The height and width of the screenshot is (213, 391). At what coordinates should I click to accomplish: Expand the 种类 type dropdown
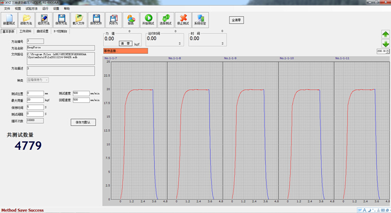point(47,80)
